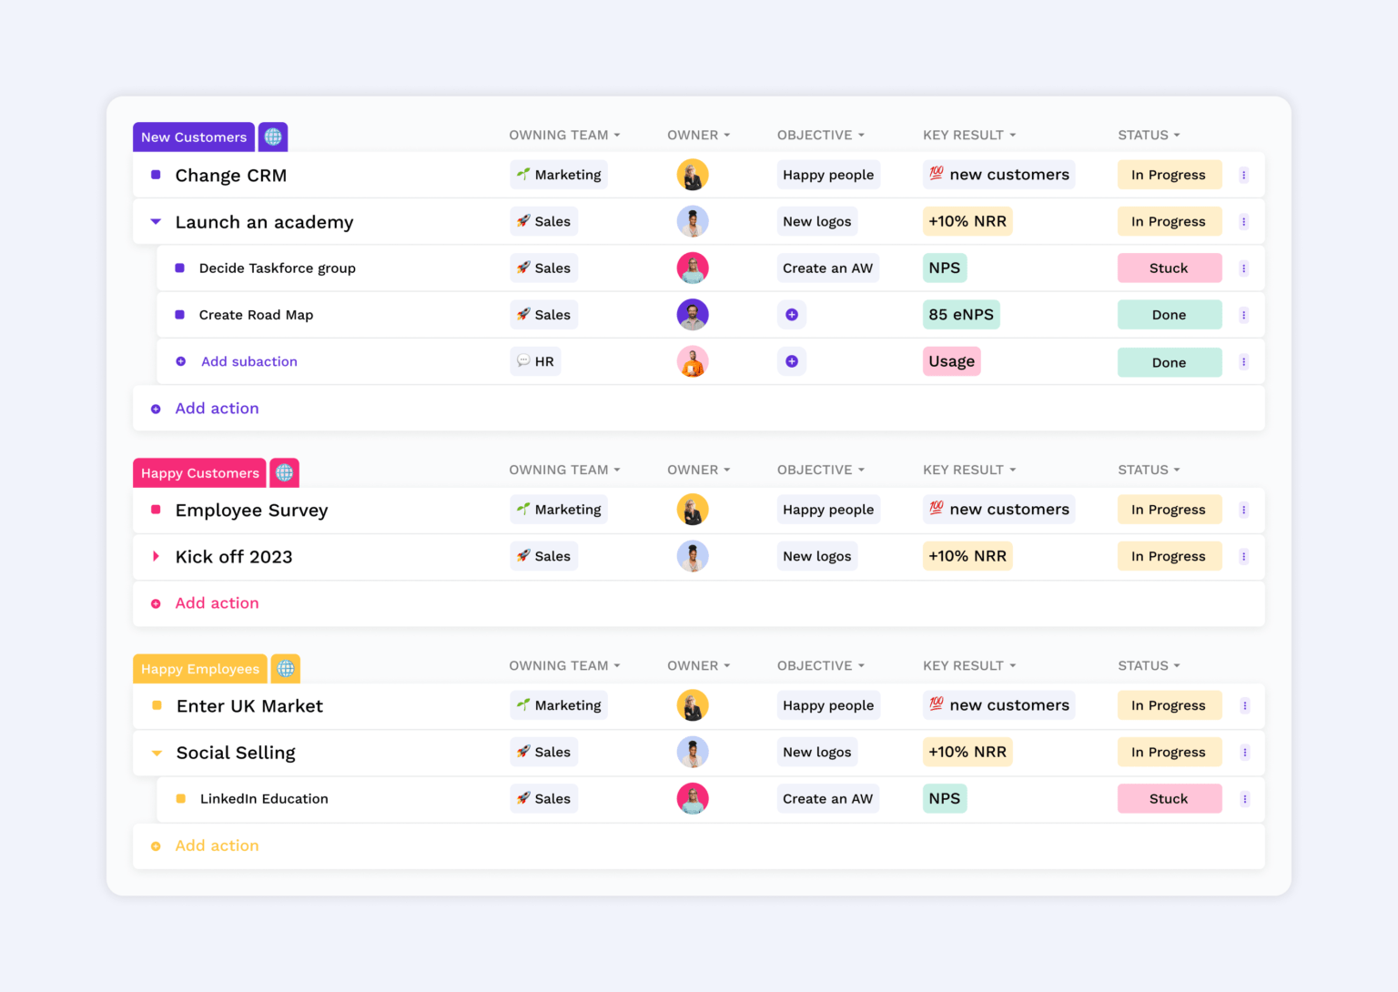
Task: Open the three-dot menu on Employee Survey row
Action: pos(1244,510)
